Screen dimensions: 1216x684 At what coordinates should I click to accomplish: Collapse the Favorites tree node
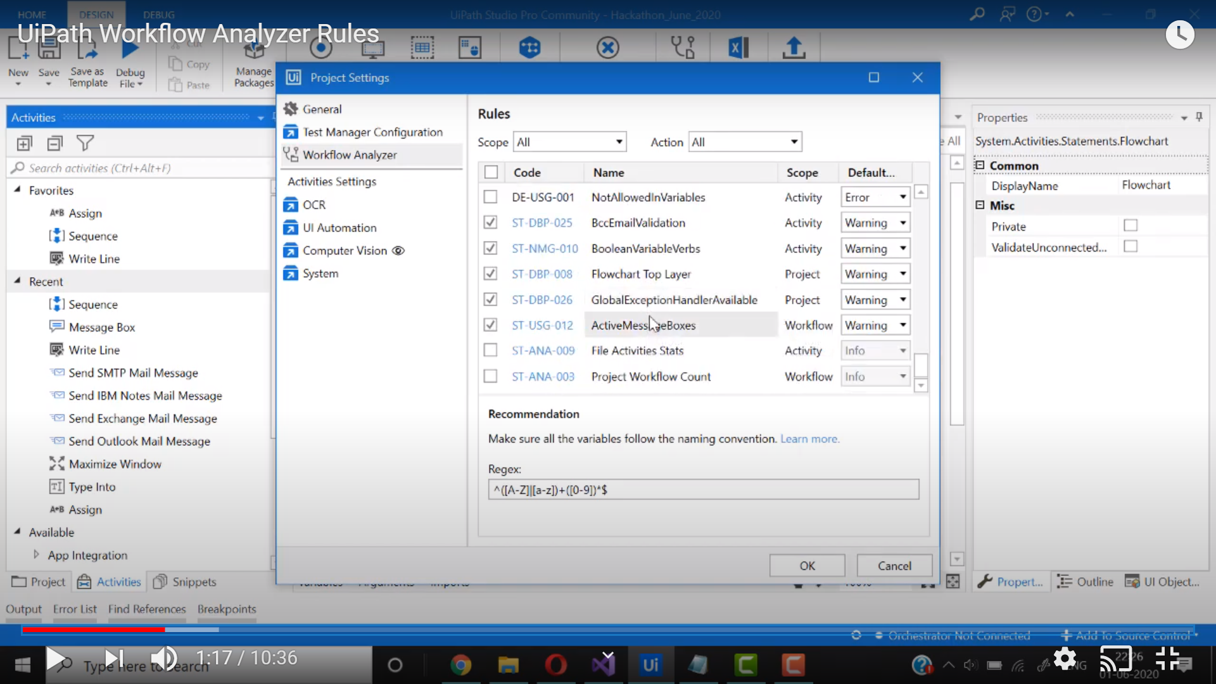pyautogui.click(x=17, y=189)
